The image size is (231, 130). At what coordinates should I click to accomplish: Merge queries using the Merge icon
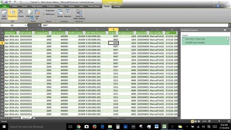pyautogui.click(x=60, y=14)
